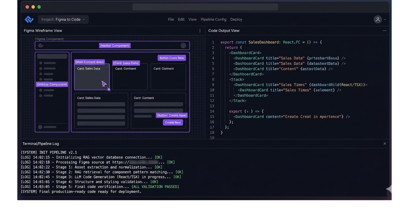The width and height of the screenshot is (409, 212).
Task: Click the Button Crarte New wireframe button
Action: 172,58
